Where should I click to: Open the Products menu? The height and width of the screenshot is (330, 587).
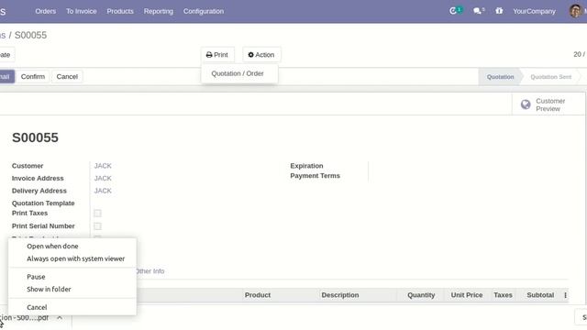120,11
